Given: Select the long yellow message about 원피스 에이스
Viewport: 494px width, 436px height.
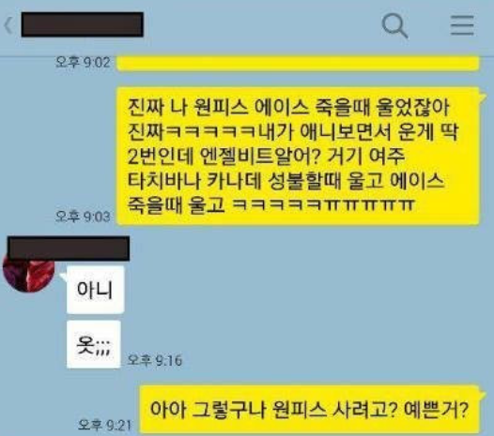Looking at the screenshot, I should coord(298,157).
